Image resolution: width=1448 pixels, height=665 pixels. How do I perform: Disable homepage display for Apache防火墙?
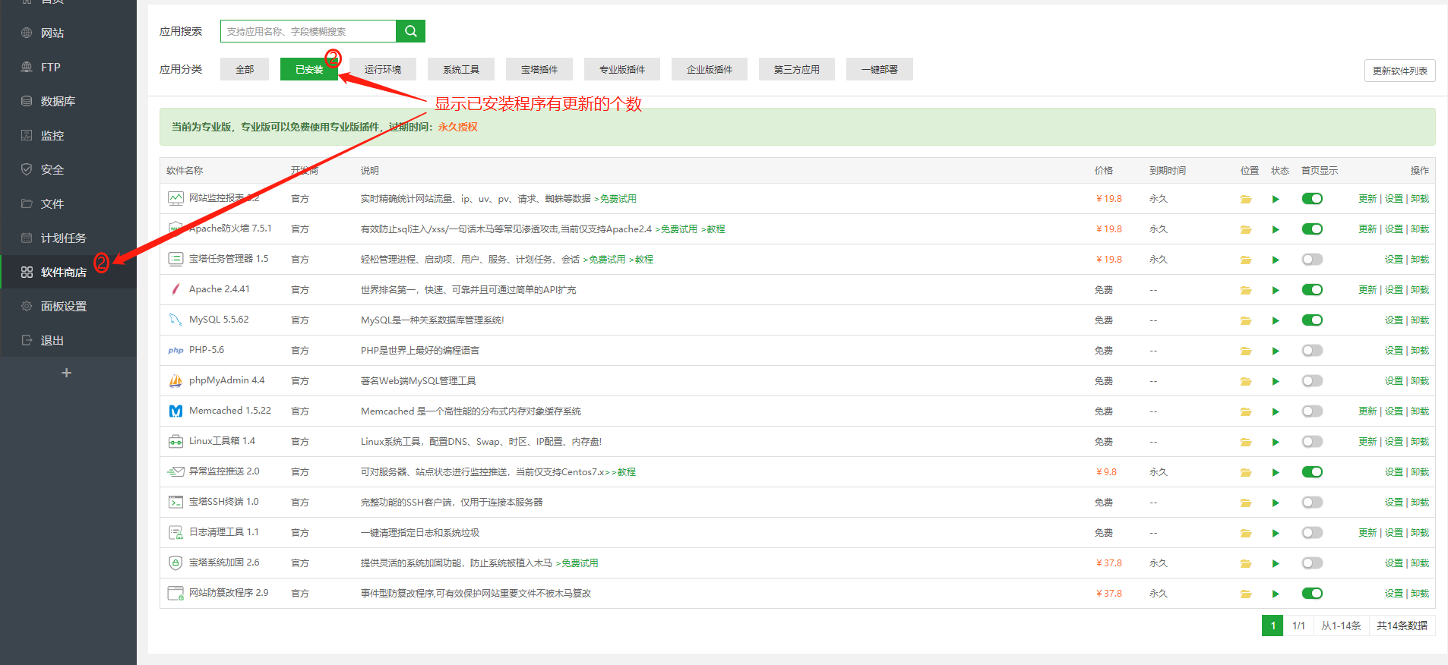coord(1312,229)
